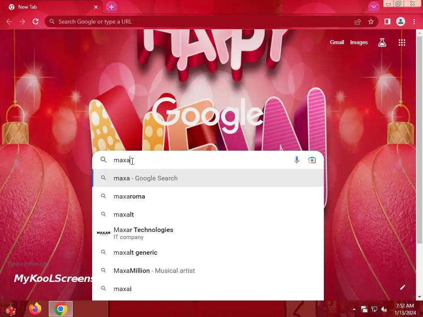The height and width of the screenshot is (317, 423).
Task: Click the browser forward arrow
Action: [22, 21]
